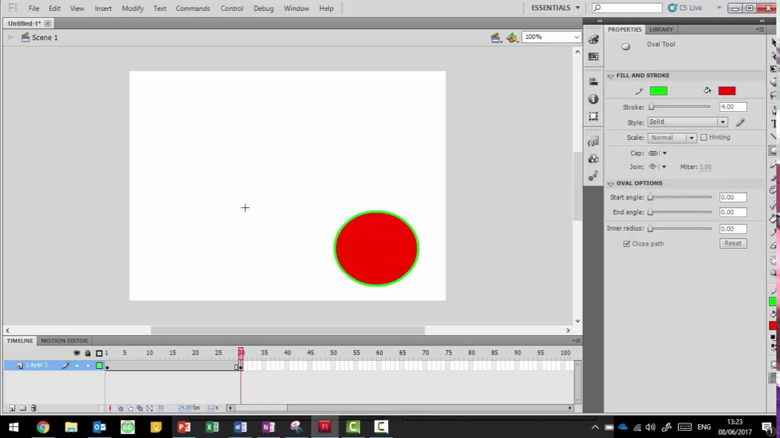Click the stroke color green swatch
Image resolution: width=780 pixels, height=438 pixels.
659,91
